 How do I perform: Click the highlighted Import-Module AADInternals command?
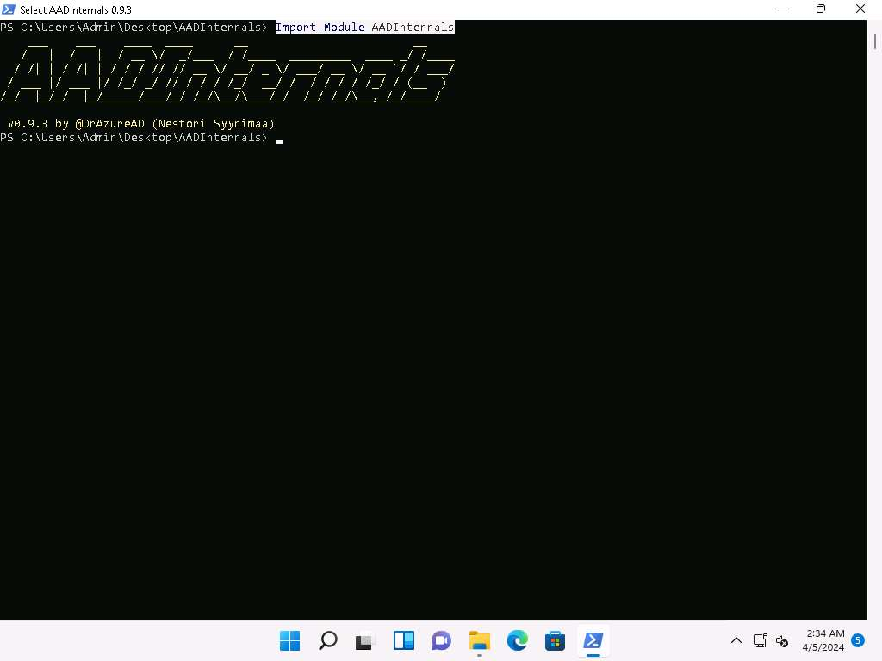pyautogui.click(x=364, y=28)
